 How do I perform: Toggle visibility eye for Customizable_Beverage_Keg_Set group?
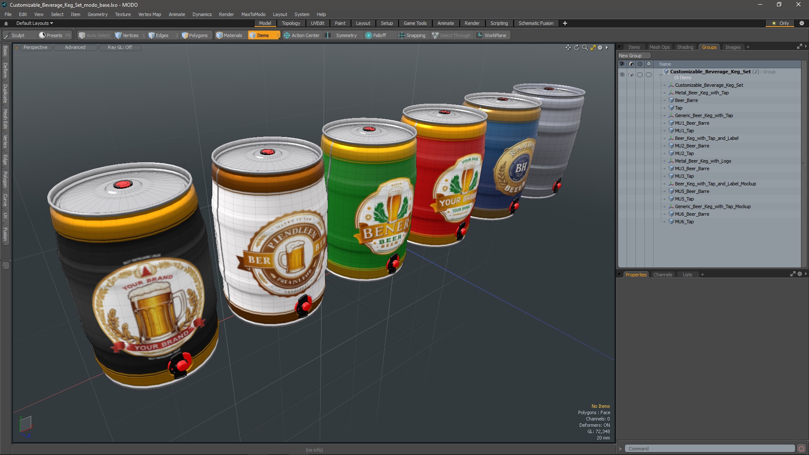click(622, 75)
